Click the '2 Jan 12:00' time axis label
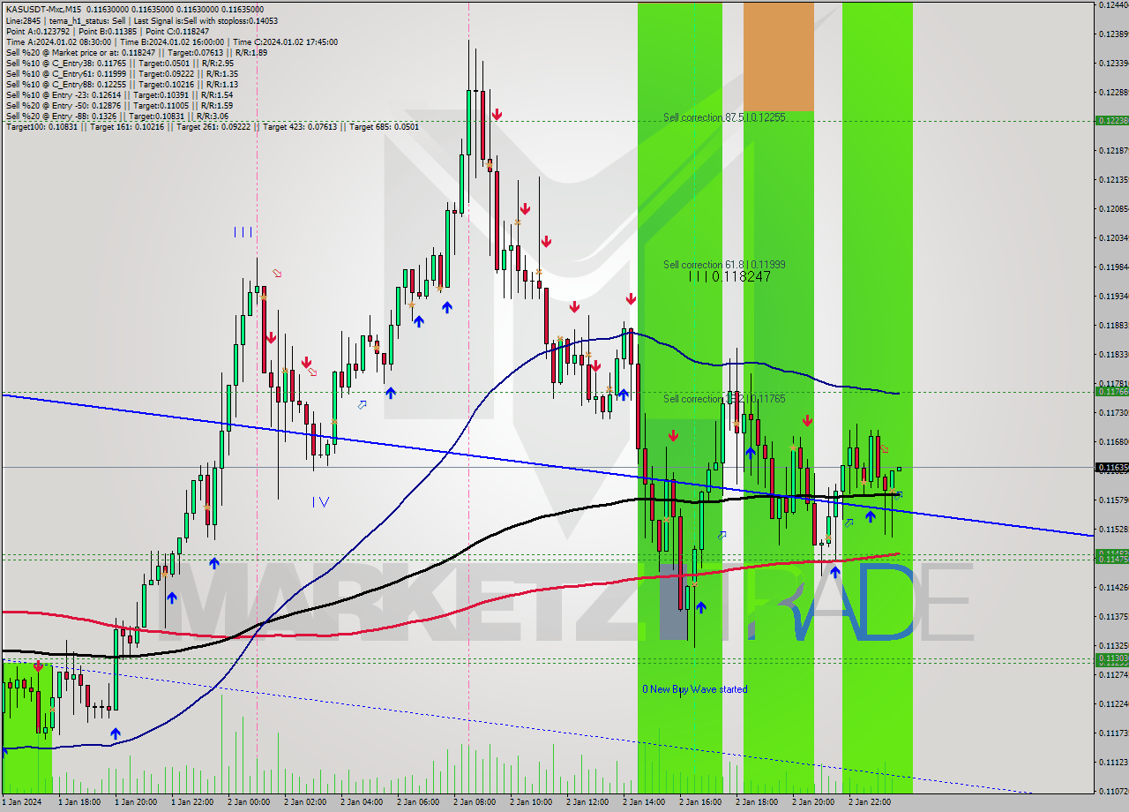This screenshot has width=1129, height=812. point(587,802)
